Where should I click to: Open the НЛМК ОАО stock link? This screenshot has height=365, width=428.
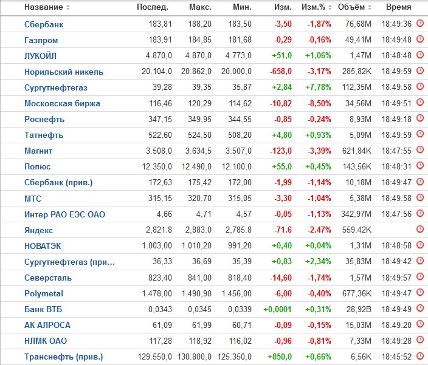pyautogui.click(x=46, y=341)
